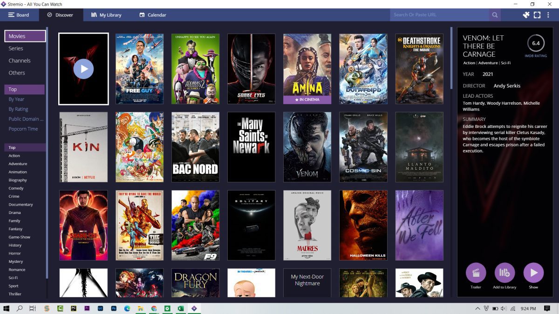Select the Channels category

[x=20, y=60]
